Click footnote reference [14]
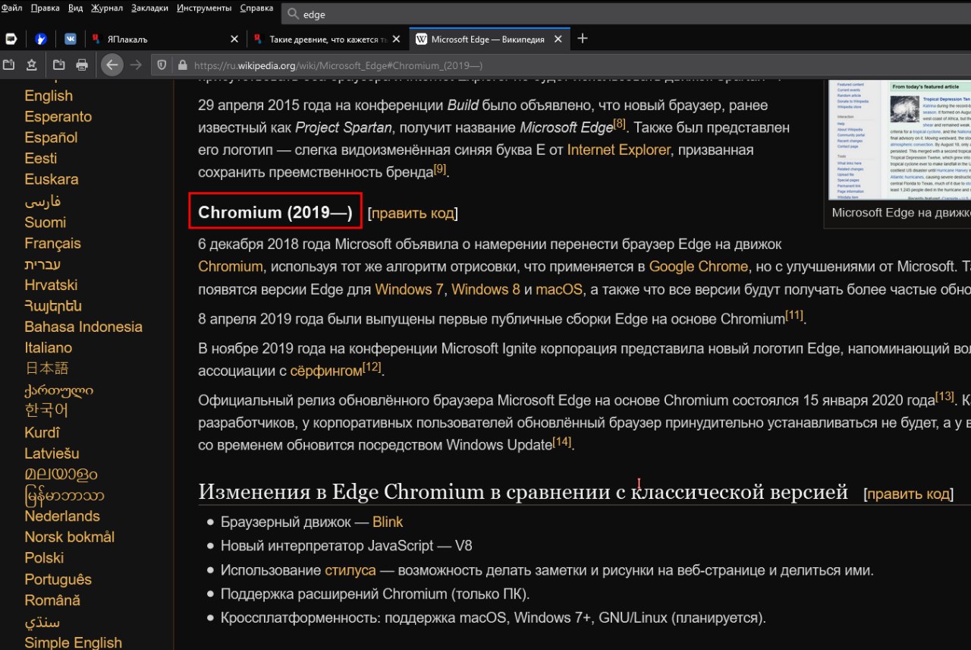 pos(562,440)
